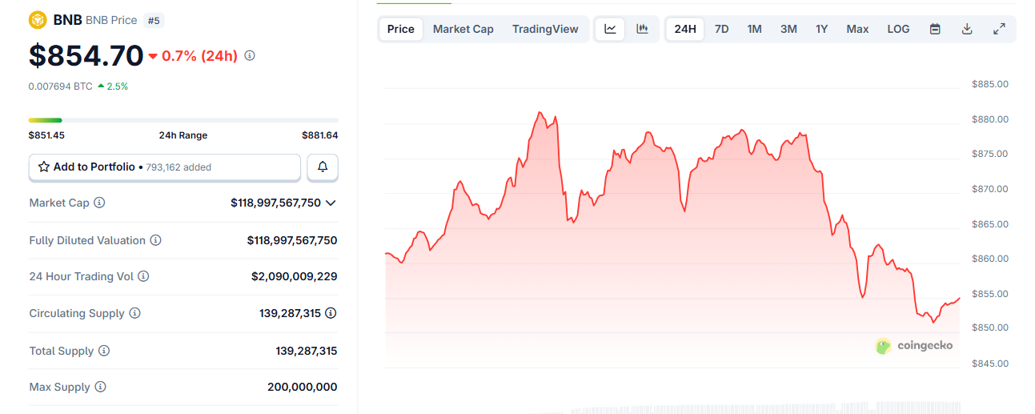Click the $854.70 price text

86,56
